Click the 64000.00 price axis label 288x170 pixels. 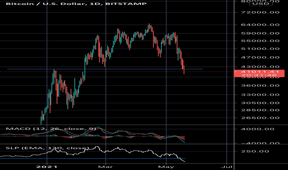(260, 25)
